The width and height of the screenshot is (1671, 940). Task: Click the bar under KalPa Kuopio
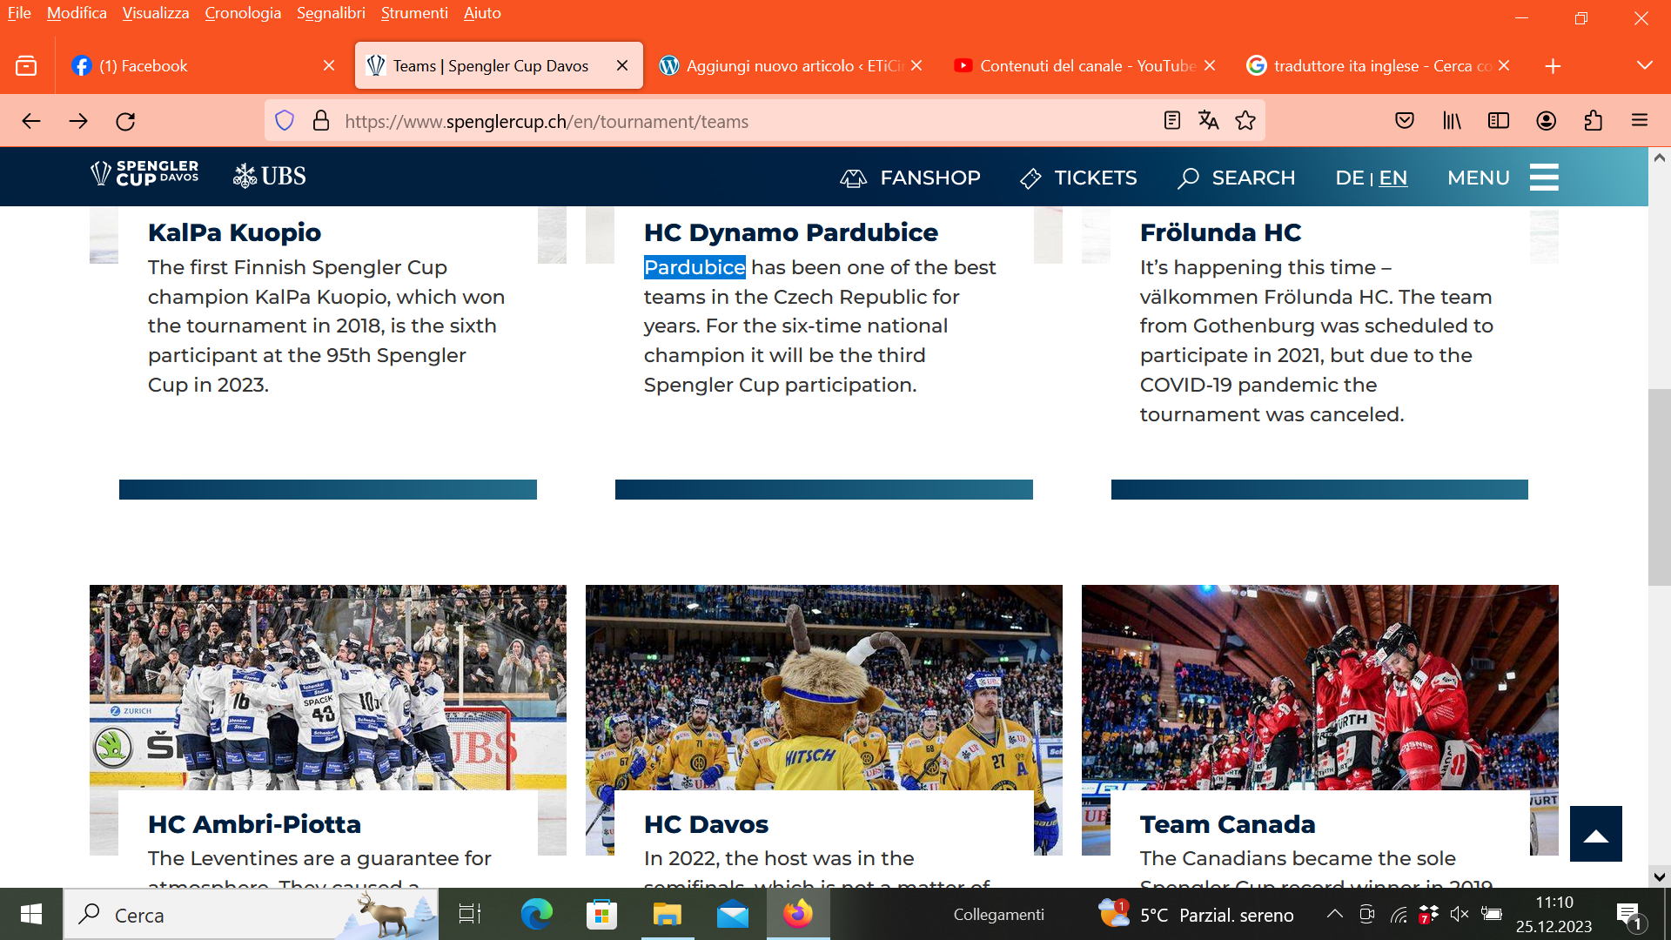tap(328, 489)
